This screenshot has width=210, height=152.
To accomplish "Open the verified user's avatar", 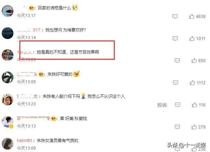I will click(x=8, y=122).
